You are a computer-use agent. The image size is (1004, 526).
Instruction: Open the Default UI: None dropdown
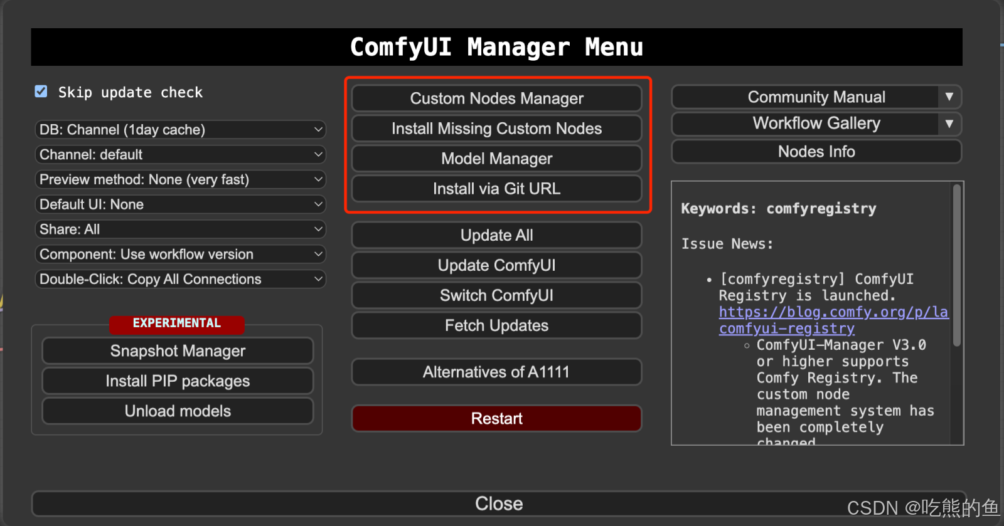click(180, 204)
